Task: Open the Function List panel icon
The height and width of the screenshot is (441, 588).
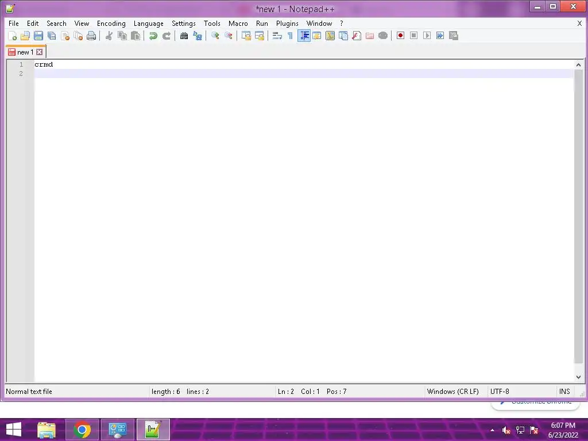Action: pos(357,36)
